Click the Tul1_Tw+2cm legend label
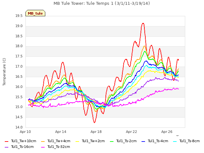 pyautogui.click(x=93, y=141)
